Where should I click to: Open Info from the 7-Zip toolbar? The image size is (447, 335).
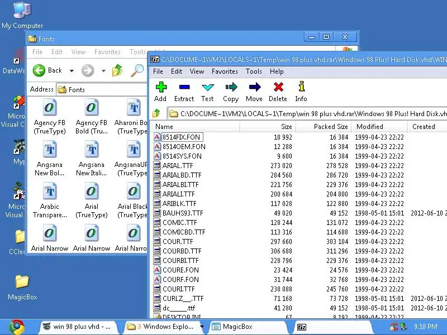(x=301, y=92)
